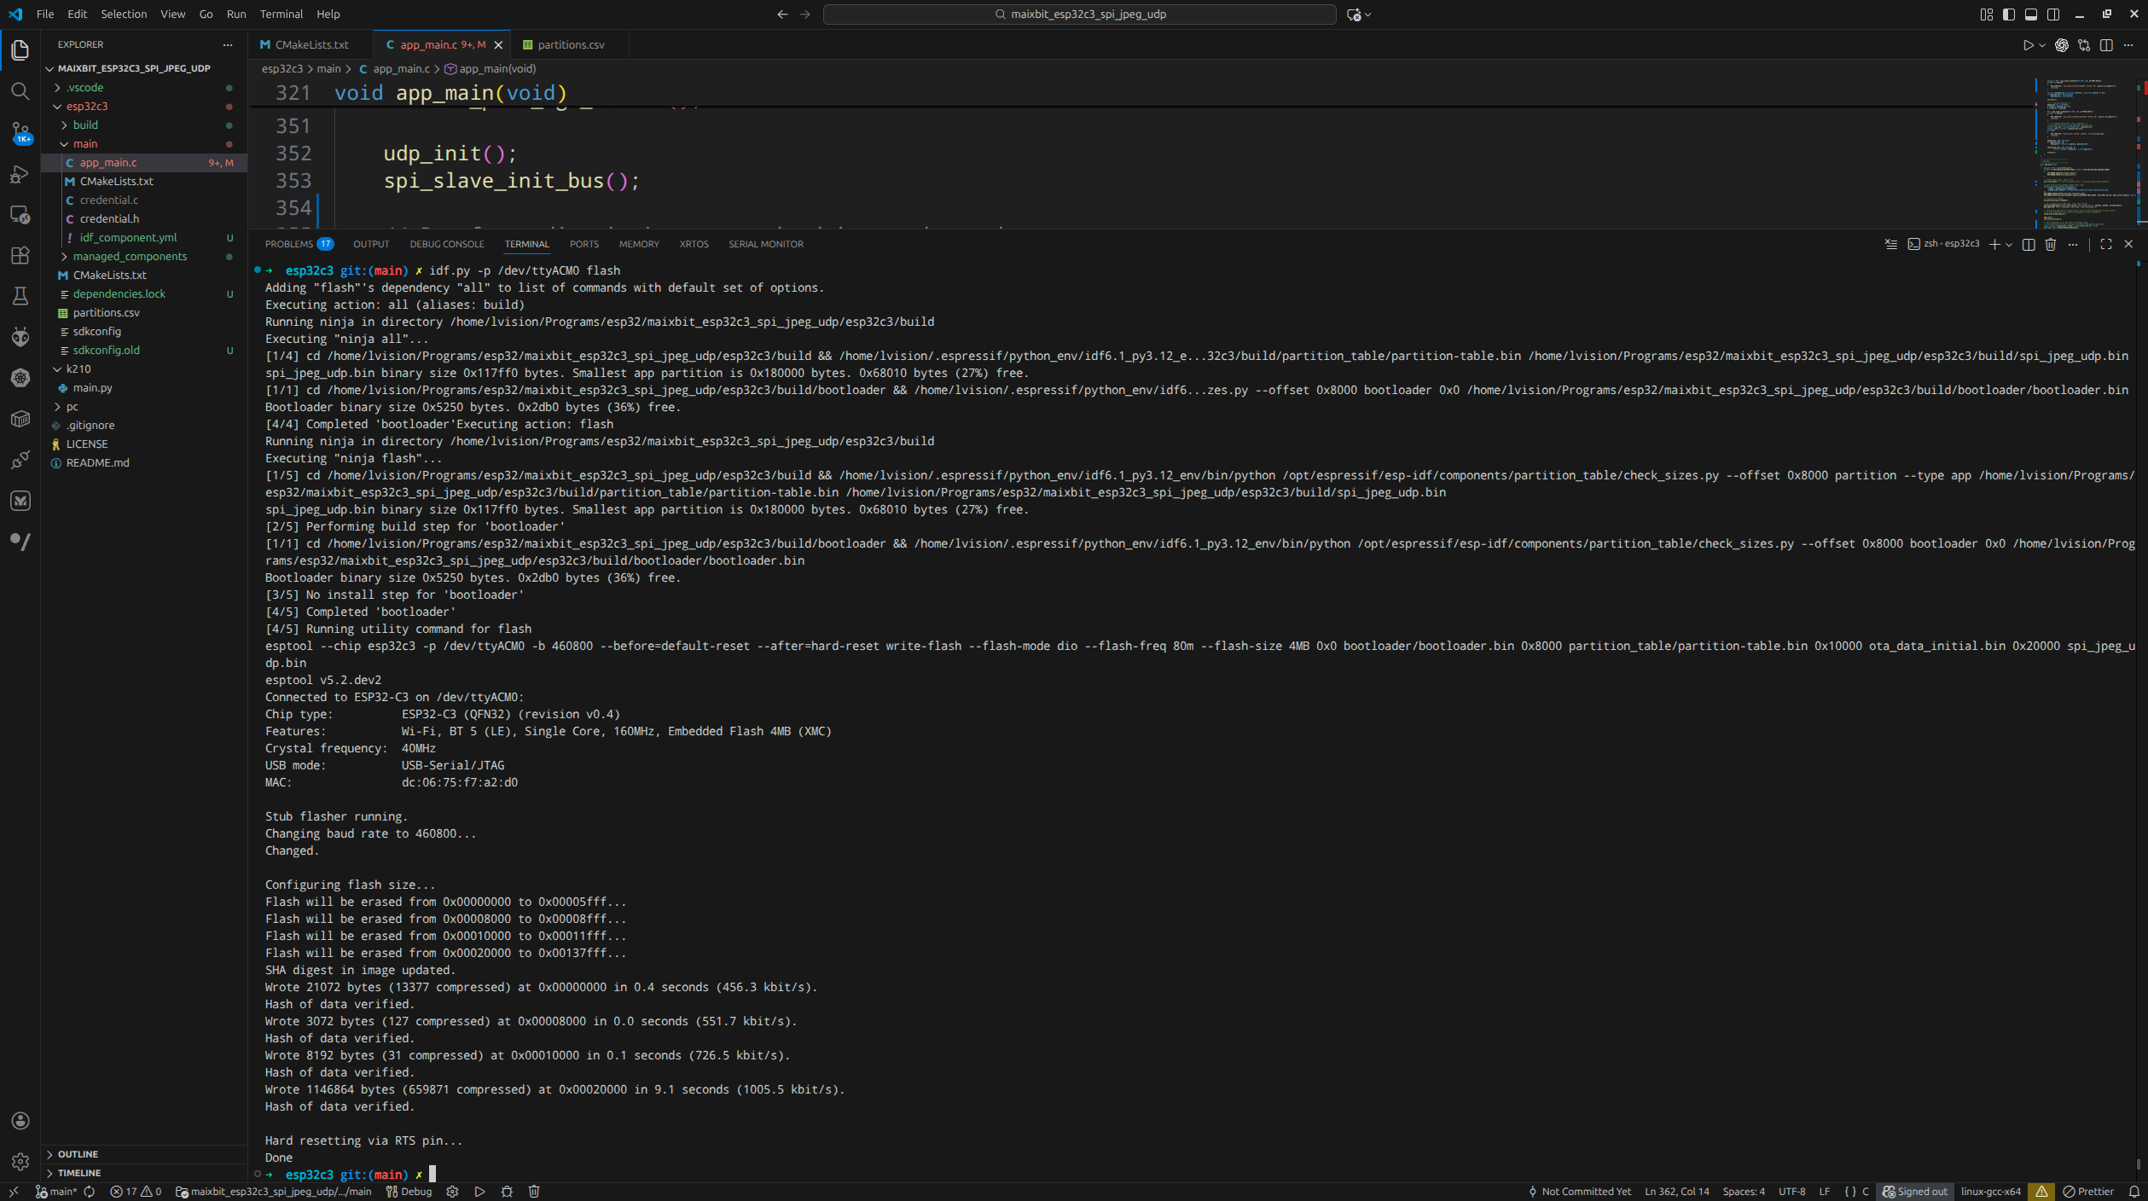Open the Terminal menu

281,15
